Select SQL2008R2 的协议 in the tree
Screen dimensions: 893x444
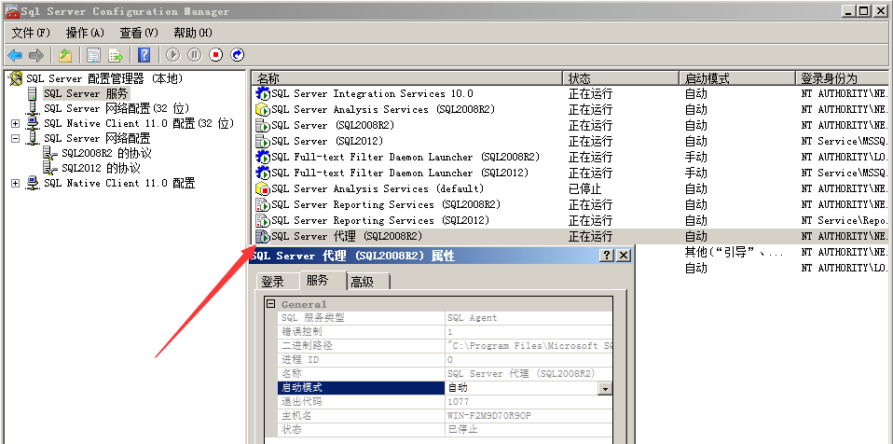(x=106, y=153)
